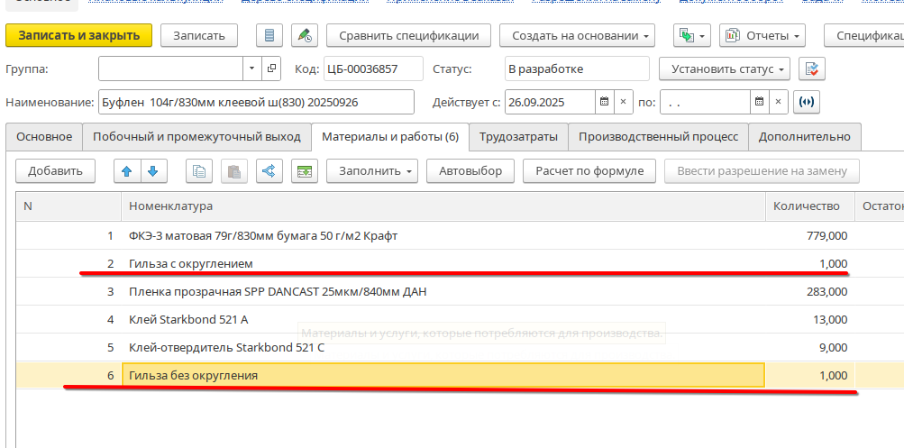The width and height of the screenshot is (904, 448).
Task: Click the move row up arrow
Action: (x=128, y=170)
